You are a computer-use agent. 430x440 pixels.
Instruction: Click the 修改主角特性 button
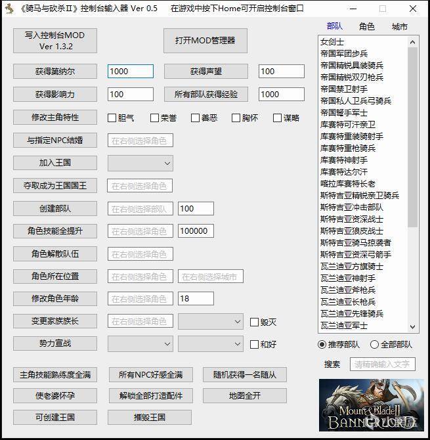[55, 118]
